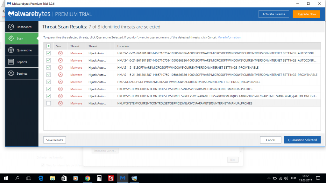Open taskbar search magnifier
Viewport: 326px width, 183px height.
(x=17, y=178)
